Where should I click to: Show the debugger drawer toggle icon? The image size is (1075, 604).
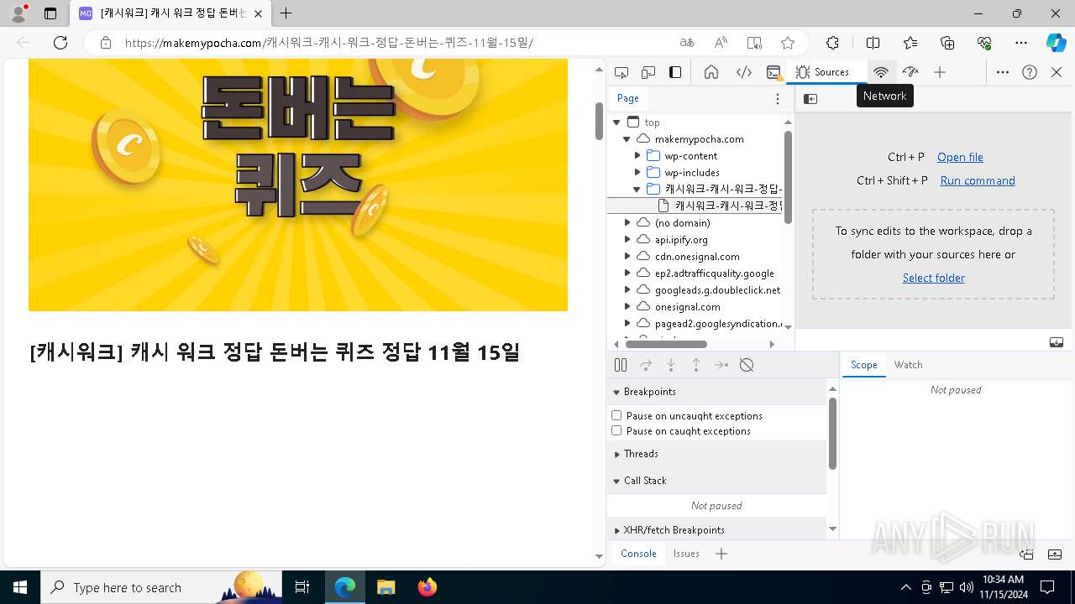point(1057,342)
